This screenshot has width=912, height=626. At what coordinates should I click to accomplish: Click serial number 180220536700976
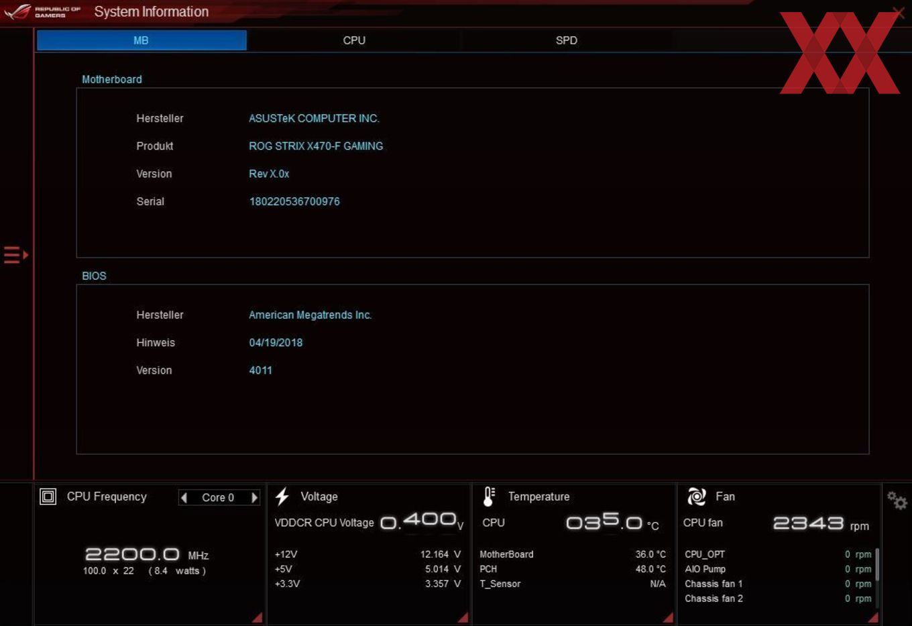point(294,201)
